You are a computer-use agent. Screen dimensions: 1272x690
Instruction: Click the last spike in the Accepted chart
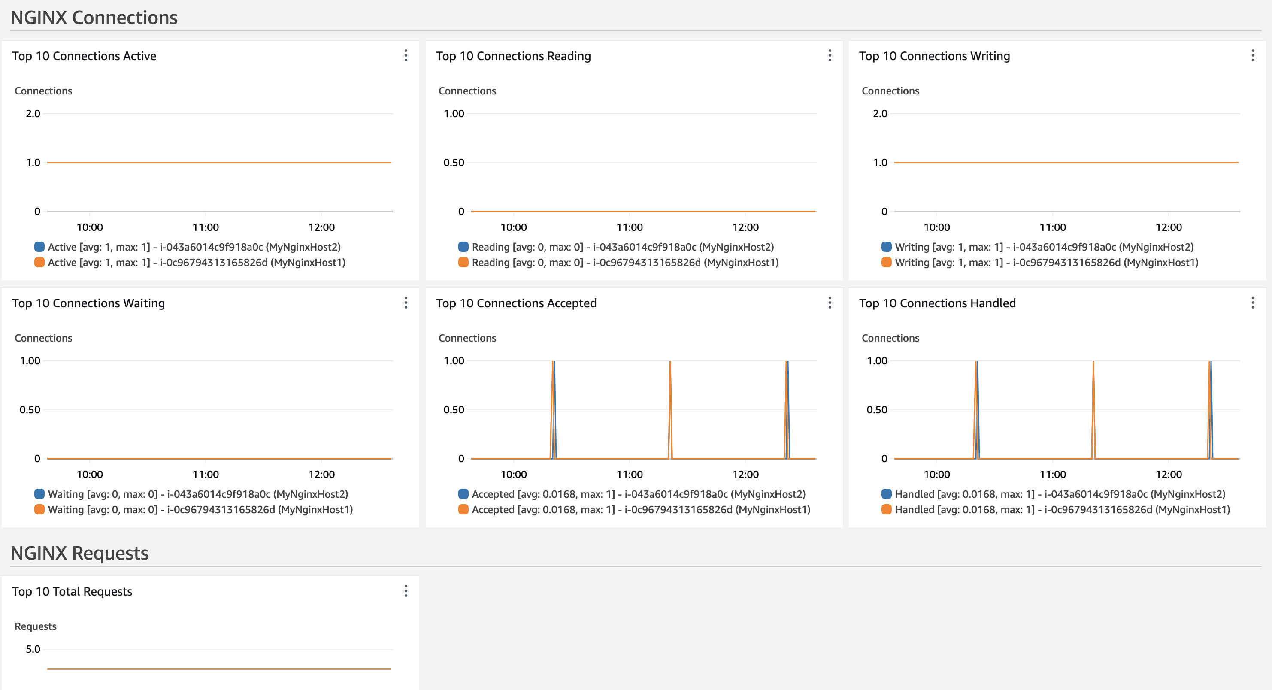tap(787, 410)
